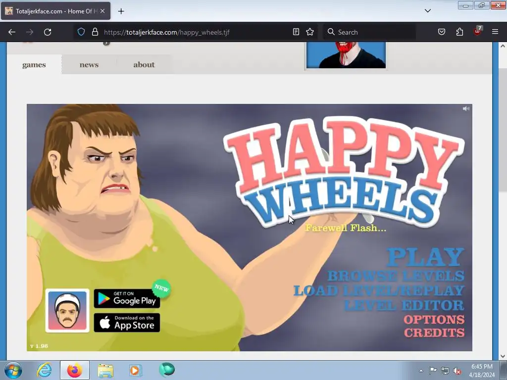Close the Totaljerkface.com tab

tap(102, 11)
